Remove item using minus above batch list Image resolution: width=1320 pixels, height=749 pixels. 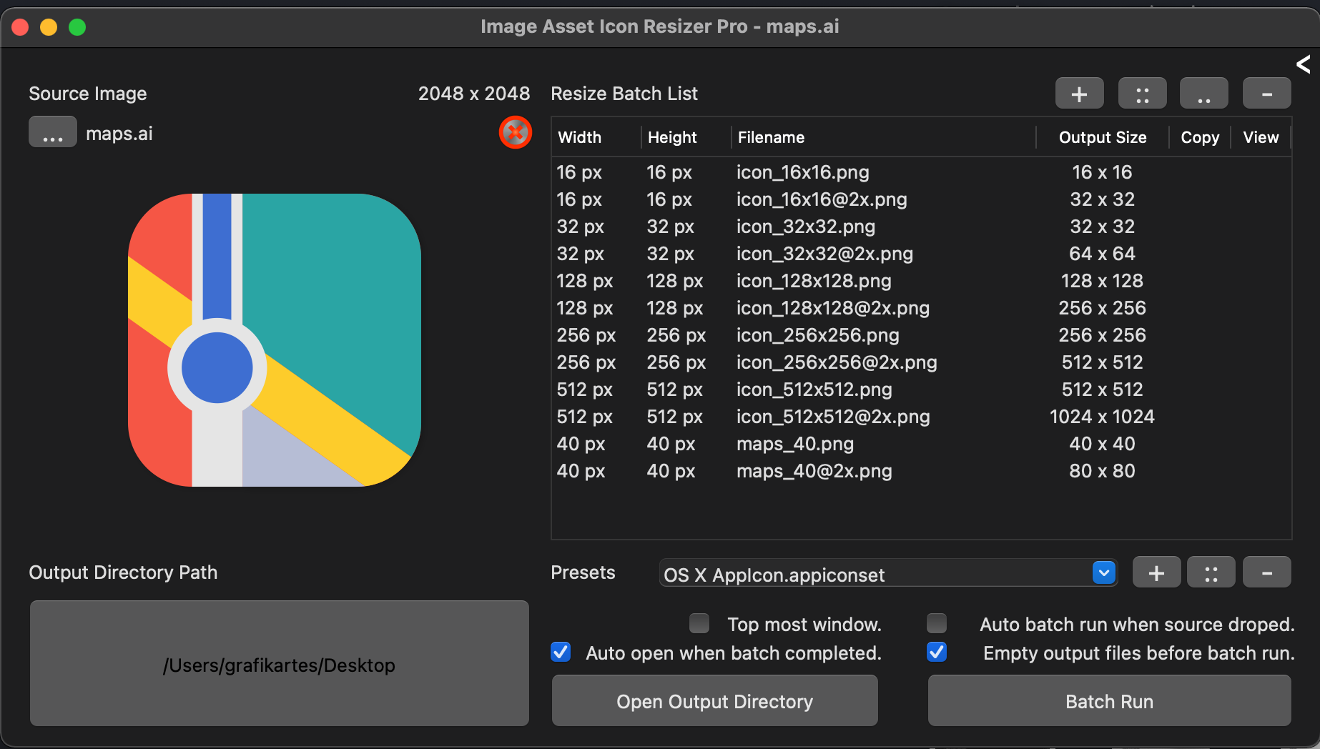(x=1266, y=94)
